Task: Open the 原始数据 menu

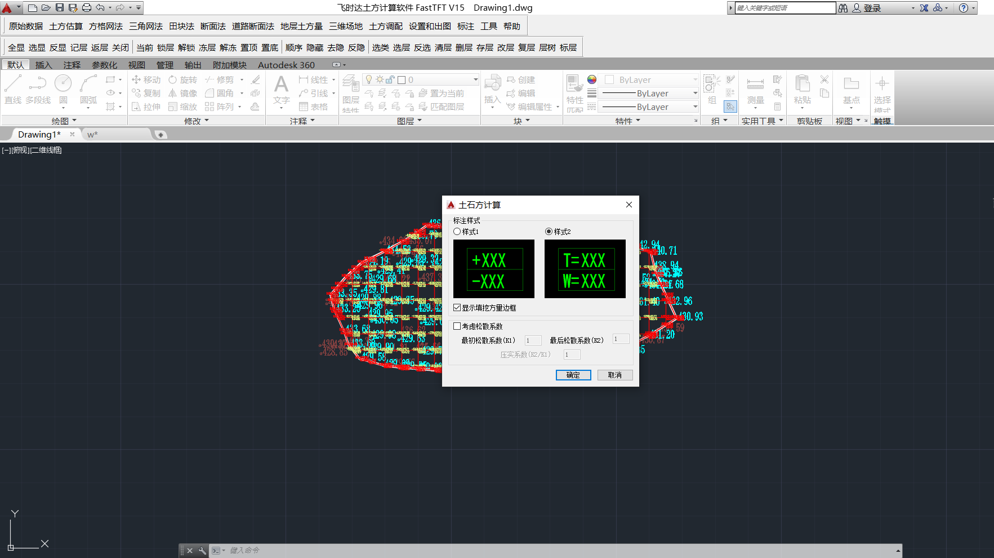Action: [26, 26]
